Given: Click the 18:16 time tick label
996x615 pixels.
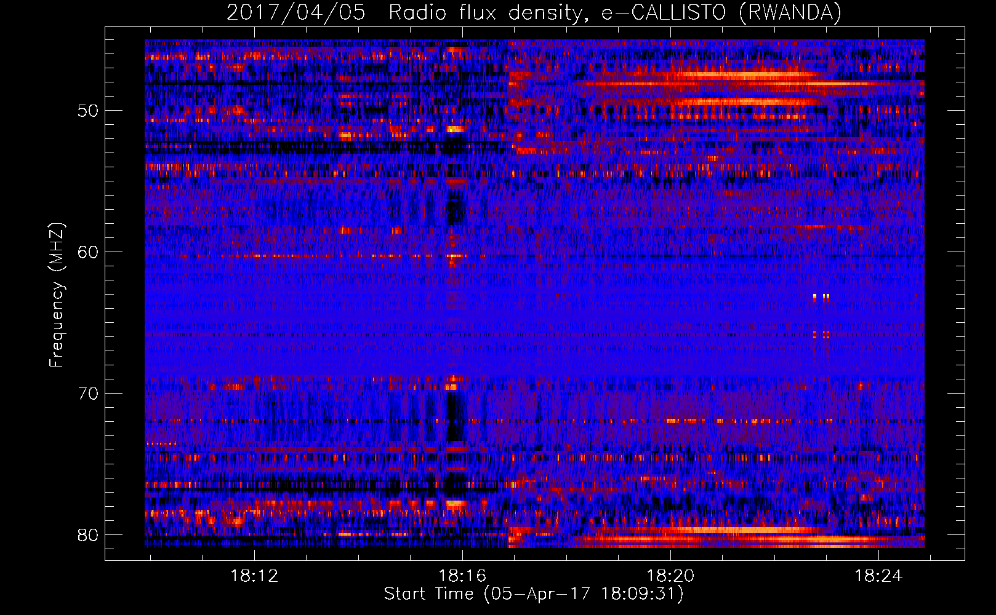Looking at the screenshot, I should tap(462, 576).
